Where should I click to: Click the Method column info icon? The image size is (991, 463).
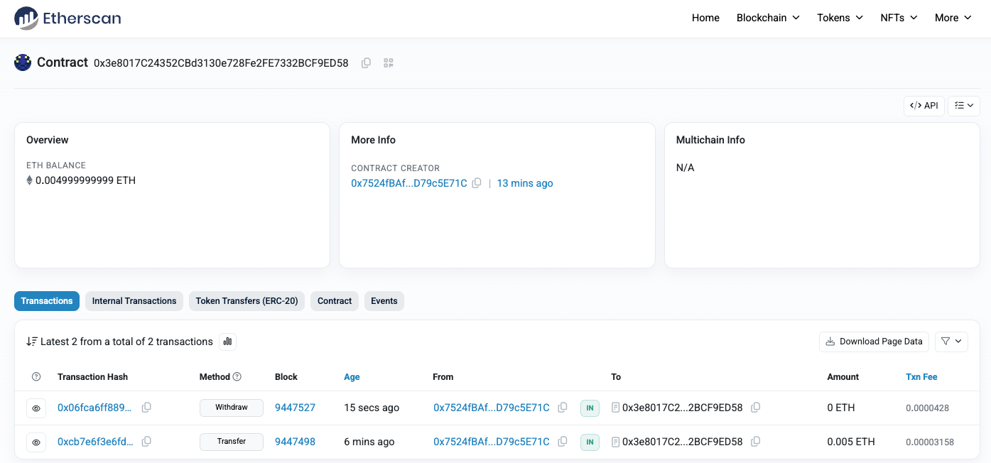click(x=237, y=377)
